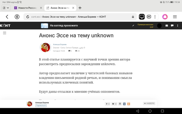Click the pencil write-article icon

(133, 26)
